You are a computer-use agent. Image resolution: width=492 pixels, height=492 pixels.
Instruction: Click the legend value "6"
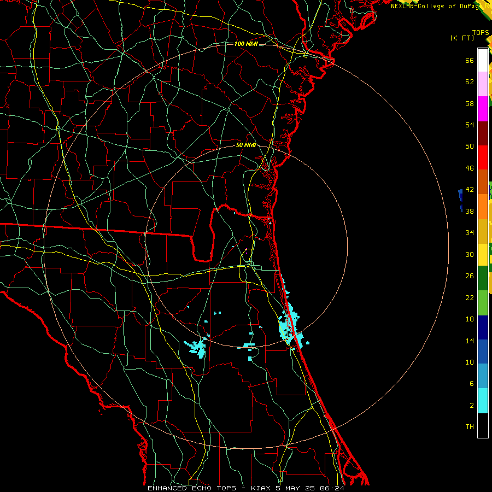(x=471, y=384)
